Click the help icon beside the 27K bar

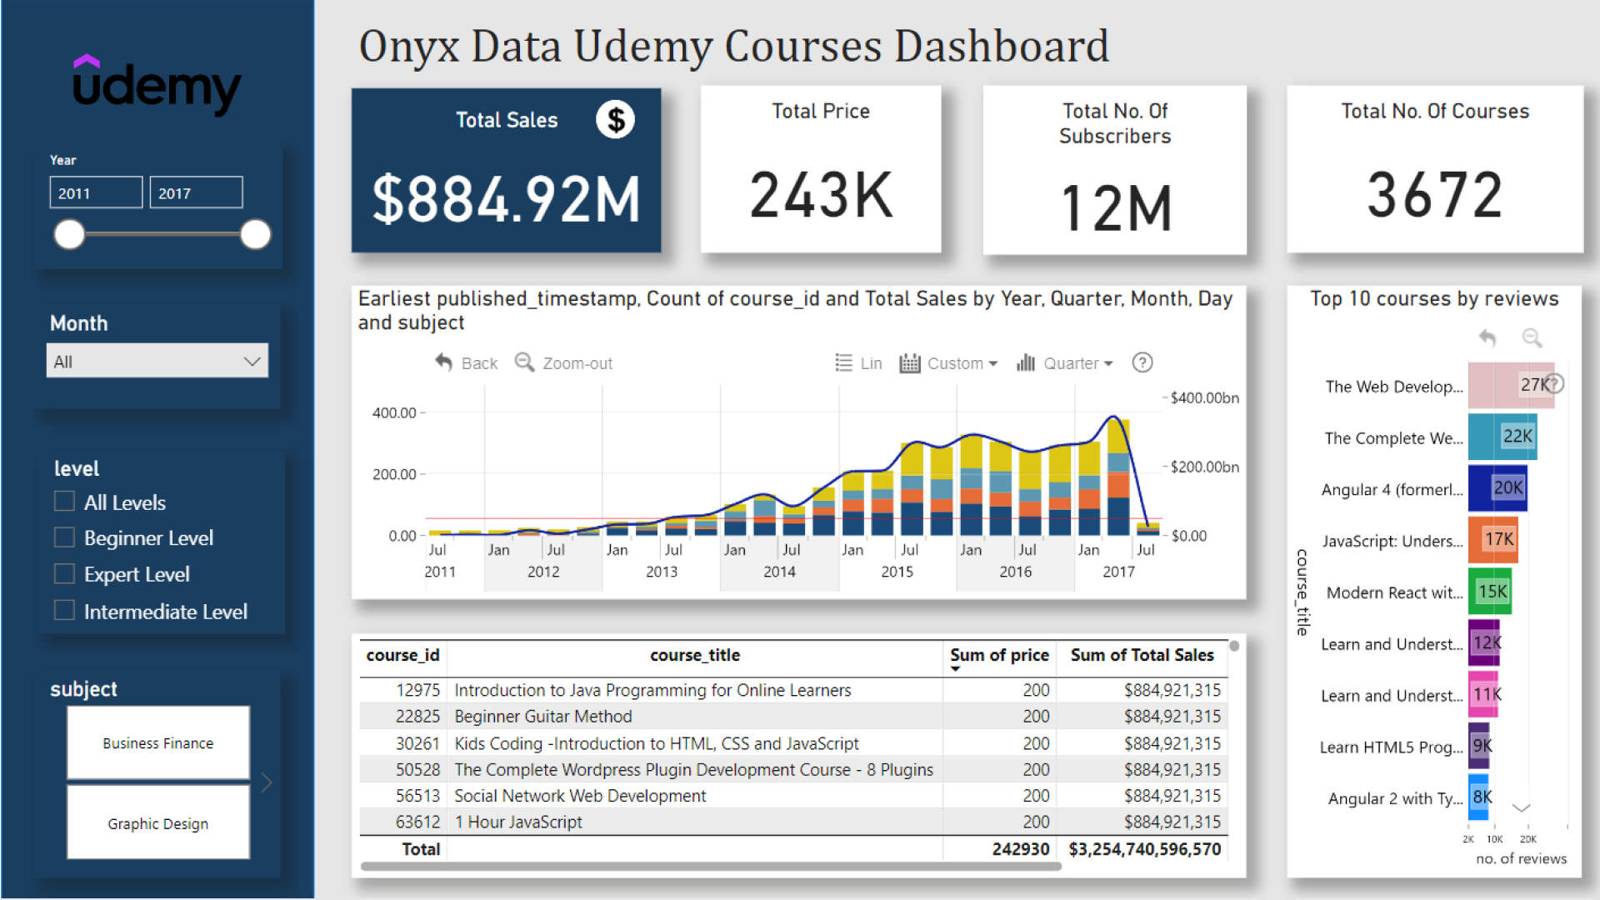coord(1554,383)
